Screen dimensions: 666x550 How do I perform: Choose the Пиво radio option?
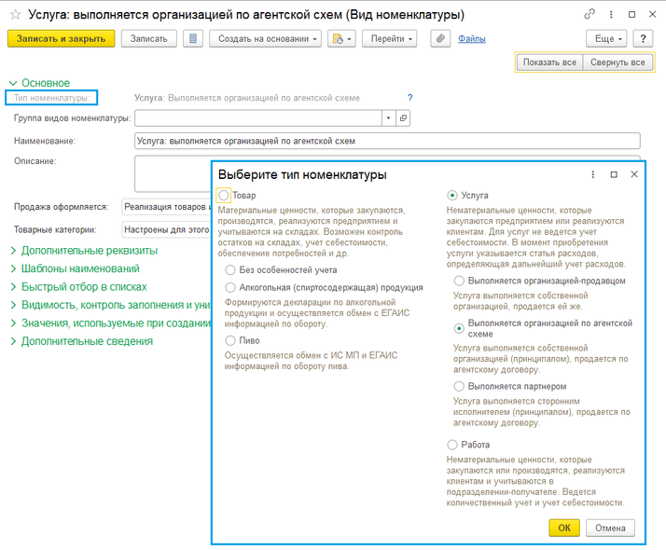230,341
